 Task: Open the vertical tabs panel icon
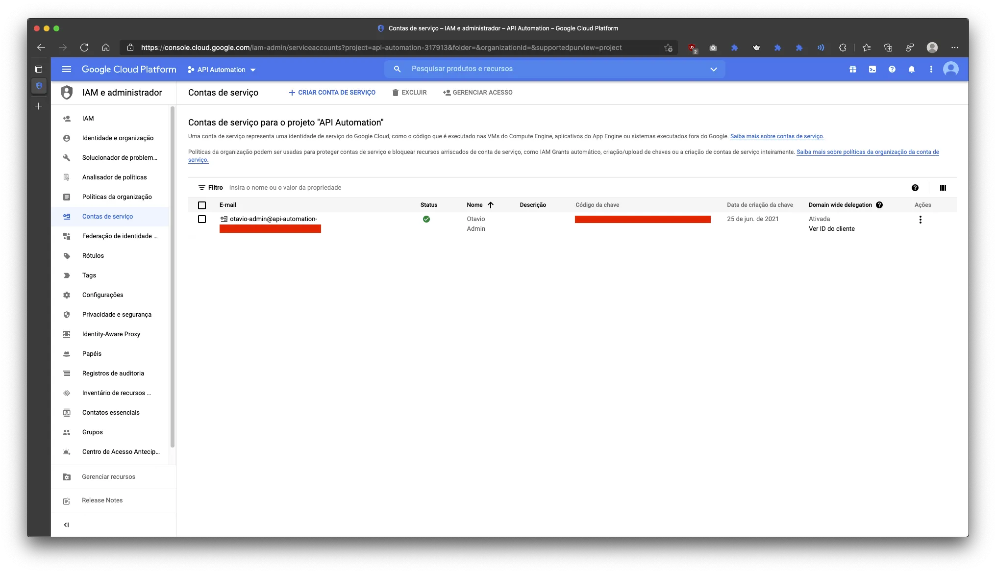[x=39, y=69]
